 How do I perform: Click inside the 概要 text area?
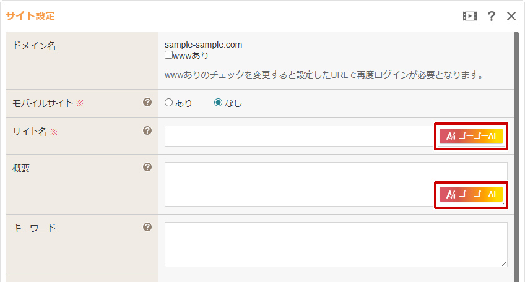pos(297,184)
